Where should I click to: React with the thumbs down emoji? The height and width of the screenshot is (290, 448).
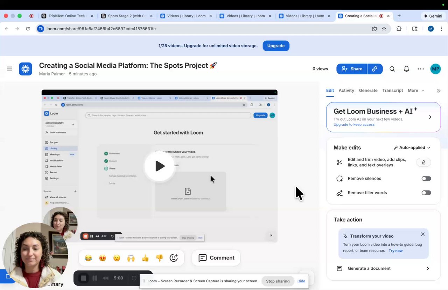coord(159,258)
